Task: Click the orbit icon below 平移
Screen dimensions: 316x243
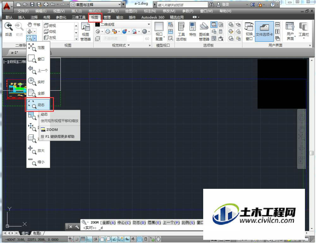Action: [x=30, y=31]
